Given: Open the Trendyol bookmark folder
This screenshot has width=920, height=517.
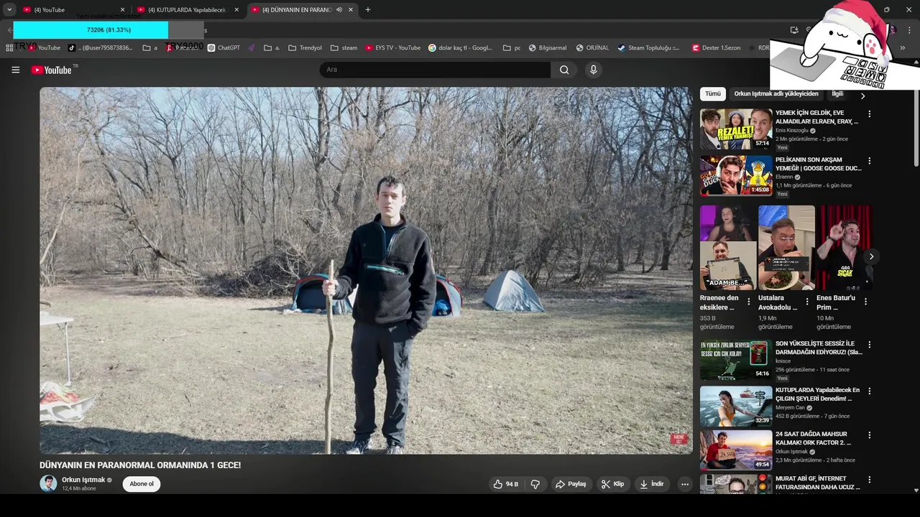Looking at the screenshot, I should [305, 48].
